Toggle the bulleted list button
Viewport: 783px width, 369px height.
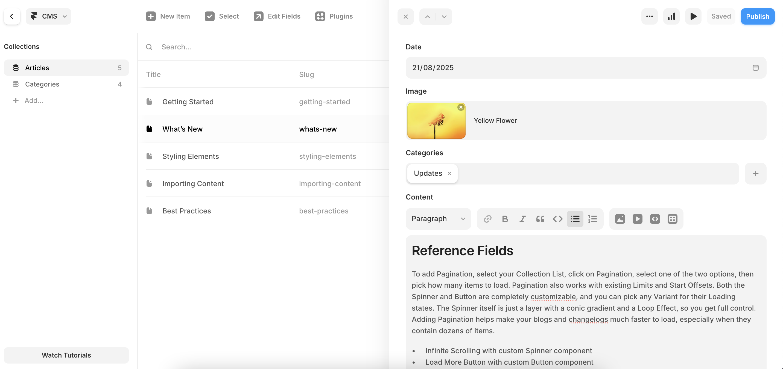pos(575,219)
